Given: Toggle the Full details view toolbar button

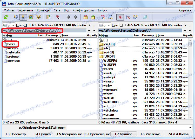Looking at the screenshot, I should pos(23,17).
